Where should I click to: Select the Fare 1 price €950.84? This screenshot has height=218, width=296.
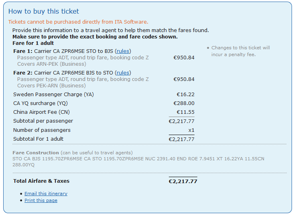point(184,58)
